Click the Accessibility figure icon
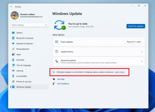 (x=13, y=76)
